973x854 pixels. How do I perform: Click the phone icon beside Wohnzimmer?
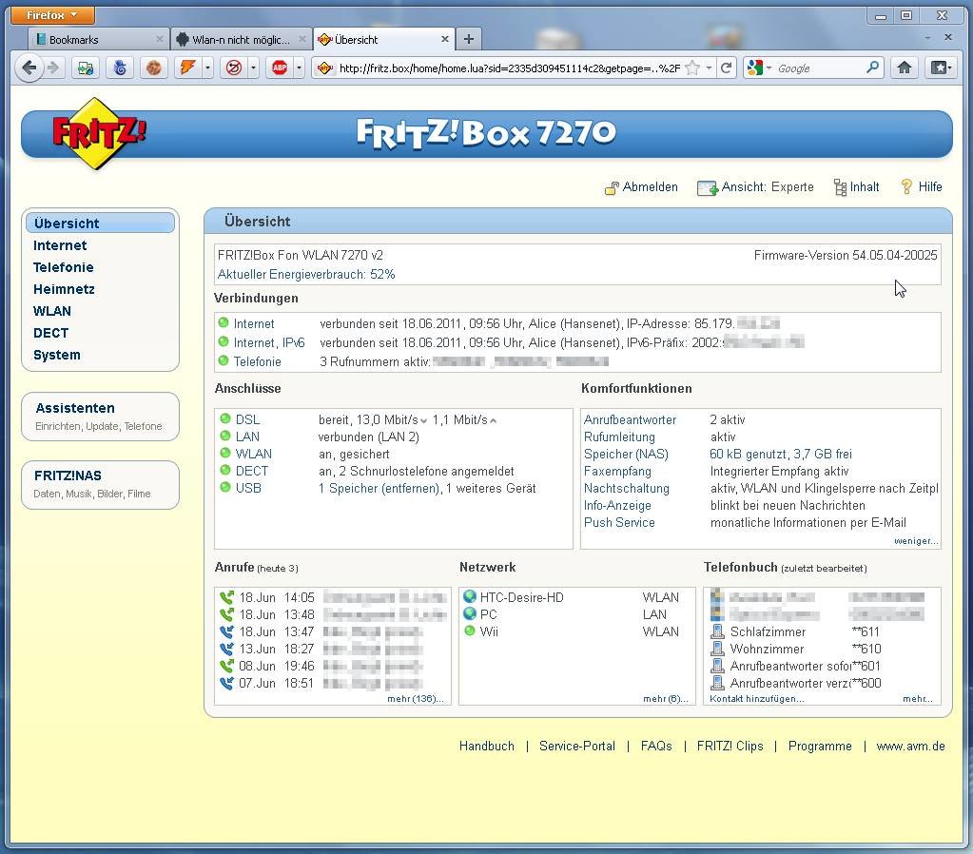point(717,649)
